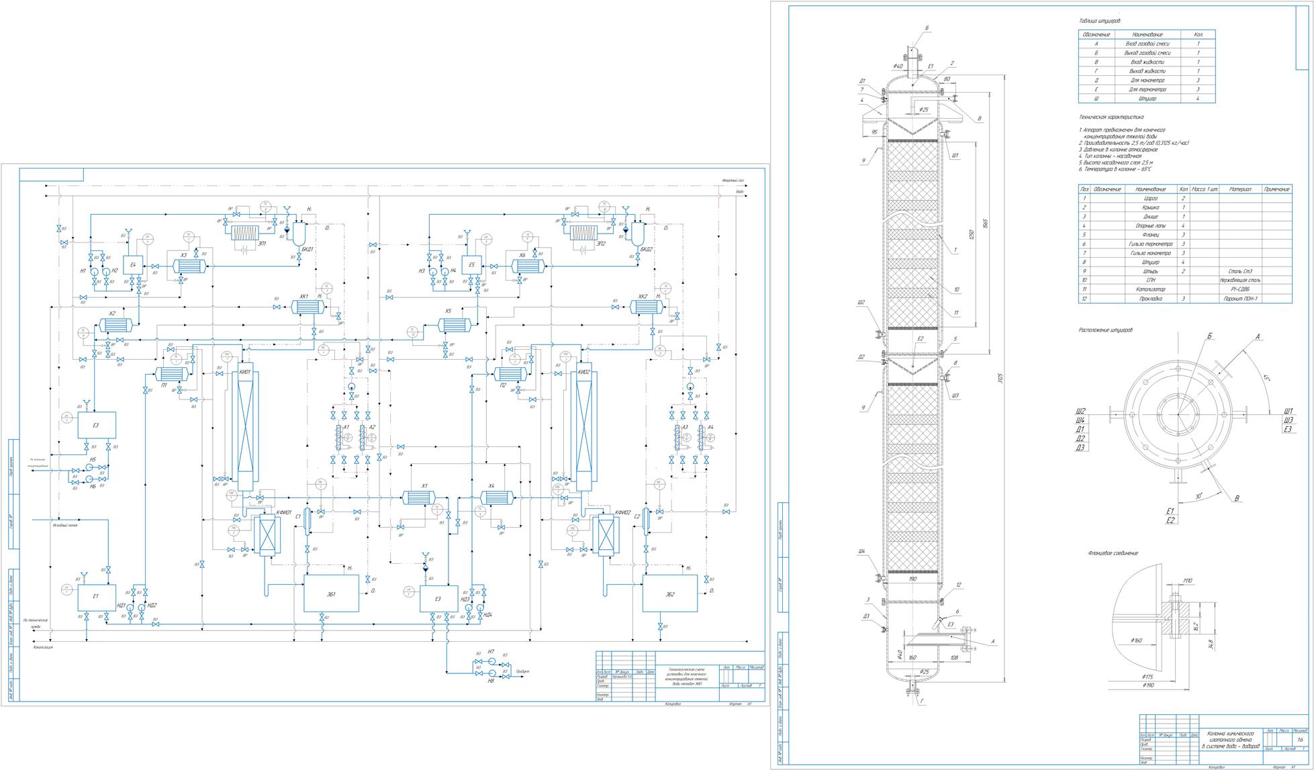The image size is (1314, 770).
Task: Pick the П2 heater symbol
Action: coord(512,374)
